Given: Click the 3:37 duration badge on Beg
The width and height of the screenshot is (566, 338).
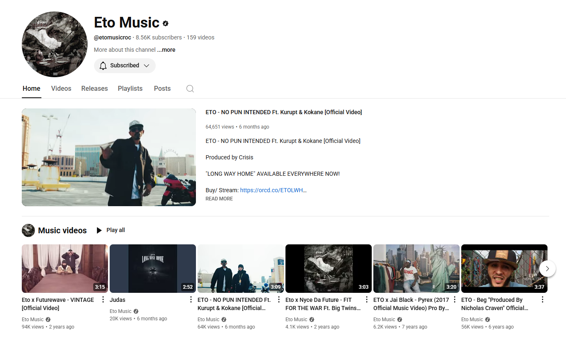Looking at the screenshot, I should click(x=539, y=287).
